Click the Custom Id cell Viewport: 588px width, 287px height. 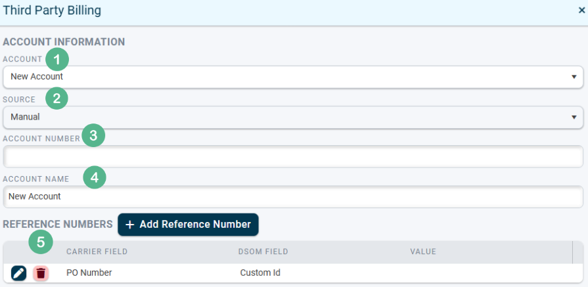(x=260, y=273)
